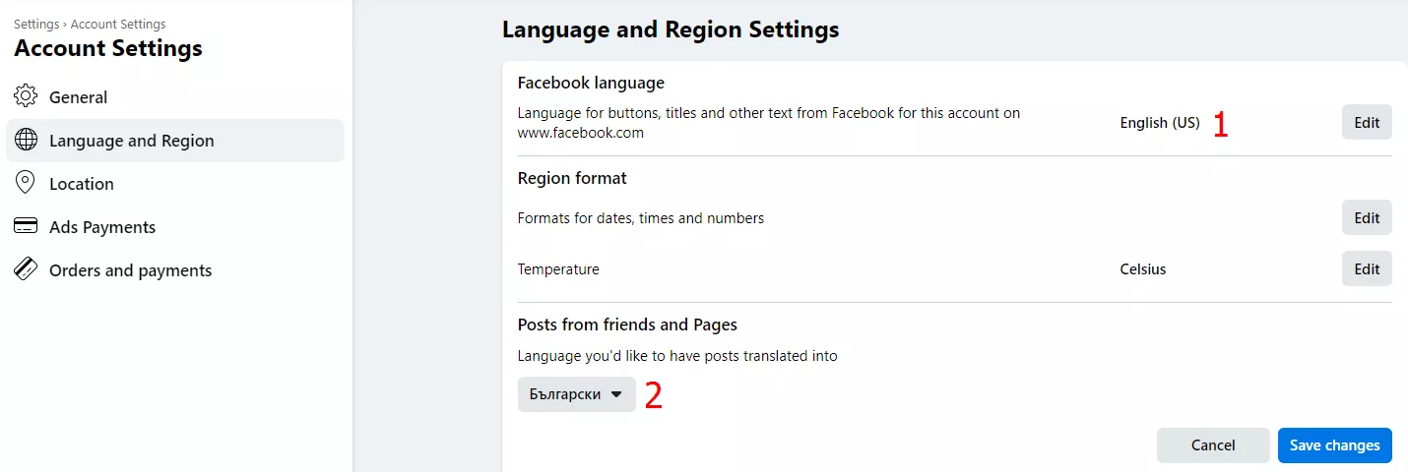Click the Account Settings breadcrumb link
Image resolution: width=1408 pixels, height=472 pixels.
(x=118, y=25)
